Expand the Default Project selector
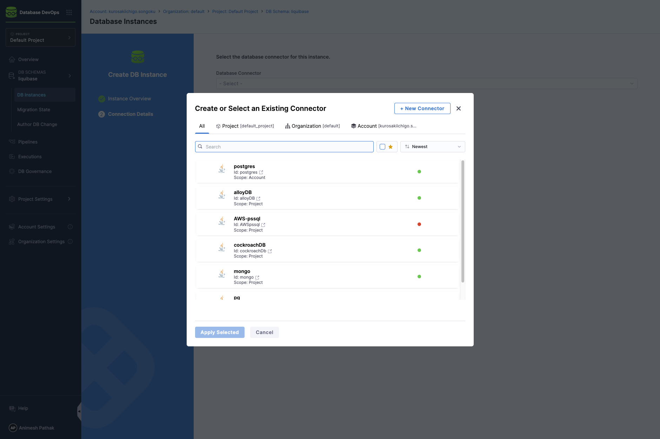Image resolution: width=660 pixels, height=439 pixels. coord(40,37)
